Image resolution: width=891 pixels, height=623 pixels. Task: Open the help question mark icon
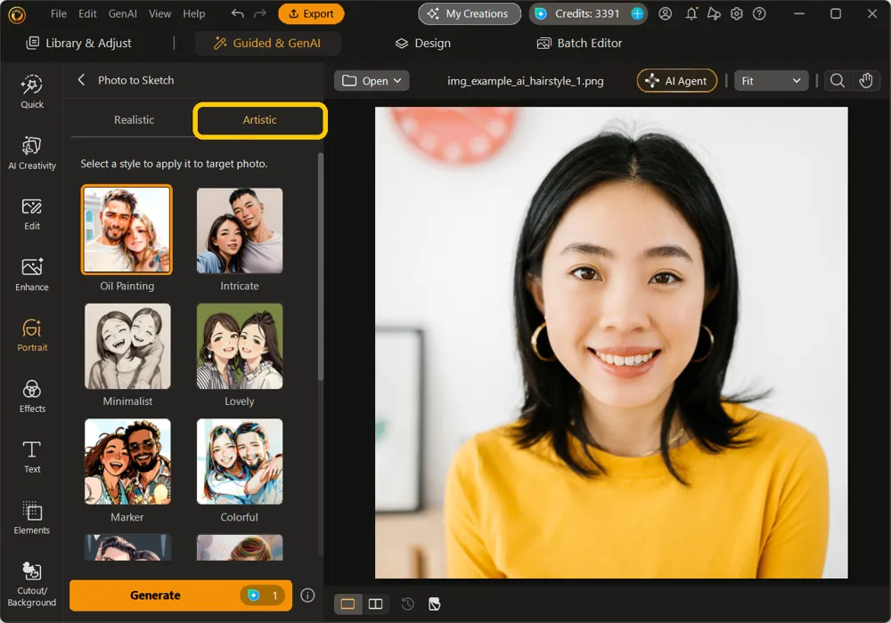[759, 13]
